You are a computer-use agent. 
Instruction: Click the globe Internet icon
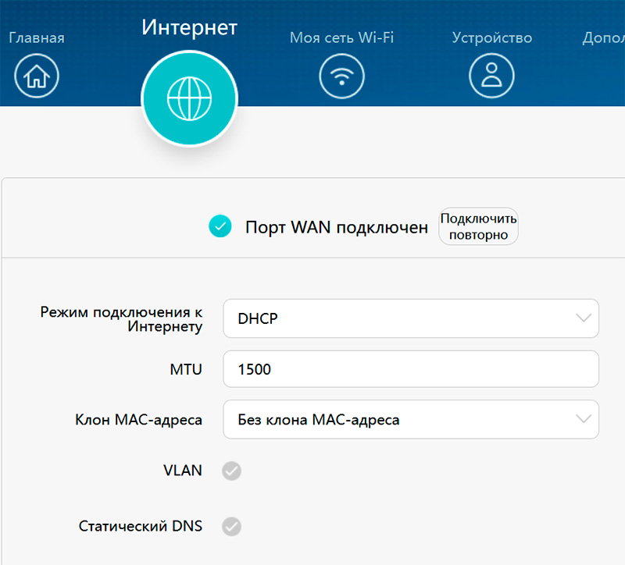(189, 96)
